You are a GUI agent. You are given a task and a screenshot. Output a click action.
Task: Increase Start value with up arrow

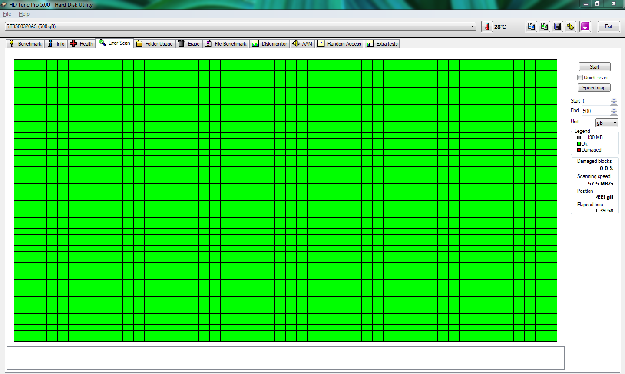(x=614, y=99)
